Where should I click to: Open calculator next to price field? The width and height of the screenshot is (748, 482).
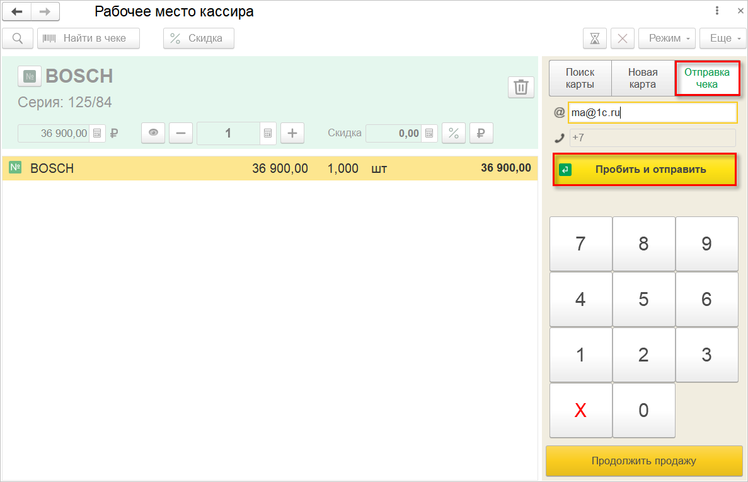(97, 133)
